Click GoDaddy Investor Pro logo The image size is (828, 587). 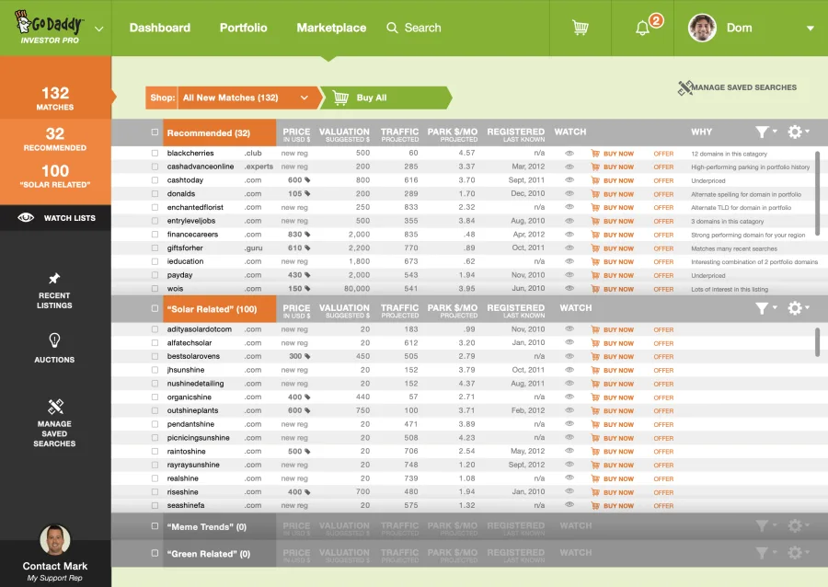49,27
